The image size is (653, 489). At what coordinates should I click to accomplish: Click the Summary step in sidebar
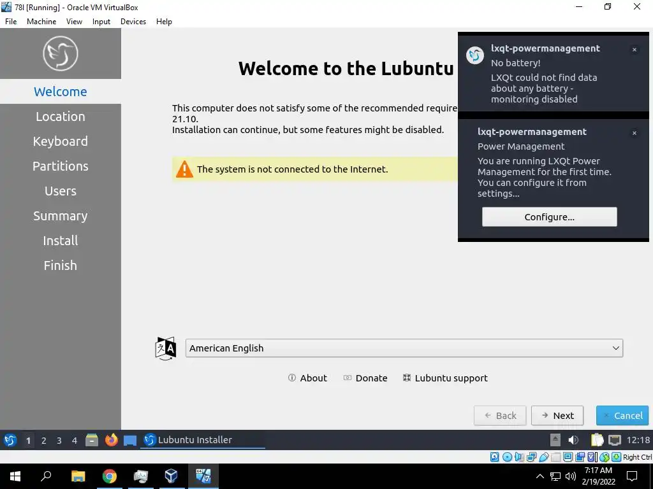click(x=61, y=216)
